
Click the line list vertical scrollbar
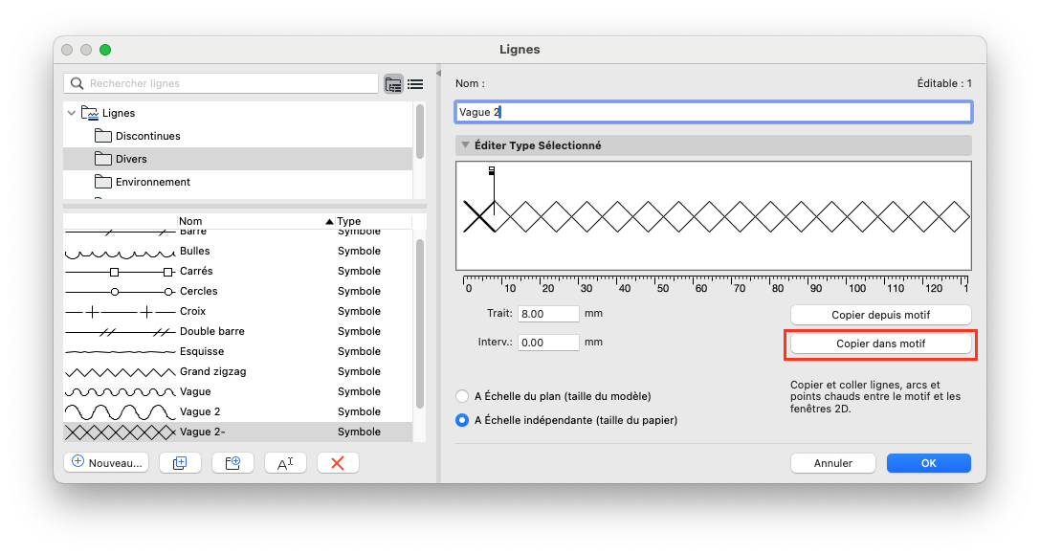[419, 323]
